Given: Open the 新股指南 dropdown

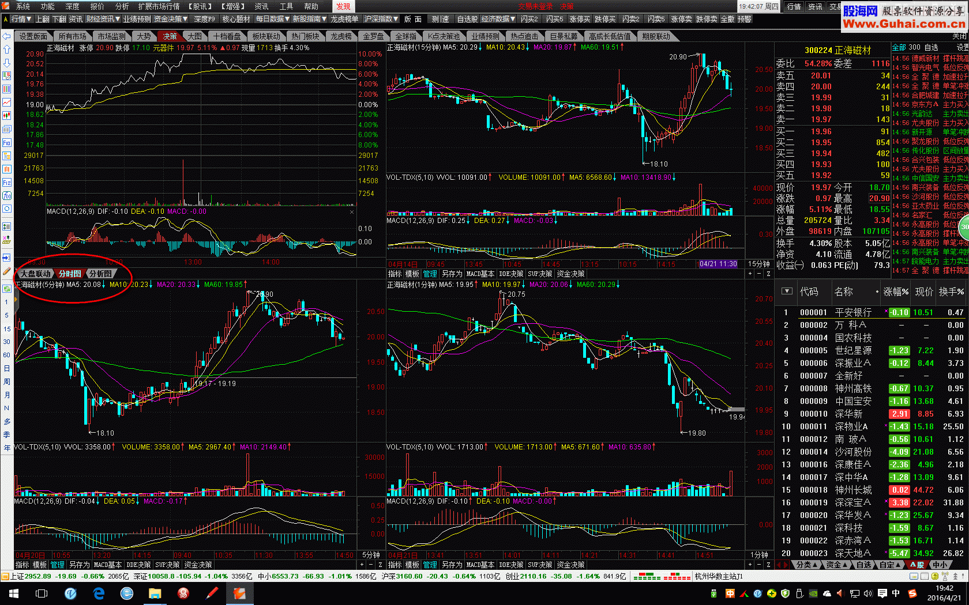Looking at the screenshot, I should coord(310,19).
